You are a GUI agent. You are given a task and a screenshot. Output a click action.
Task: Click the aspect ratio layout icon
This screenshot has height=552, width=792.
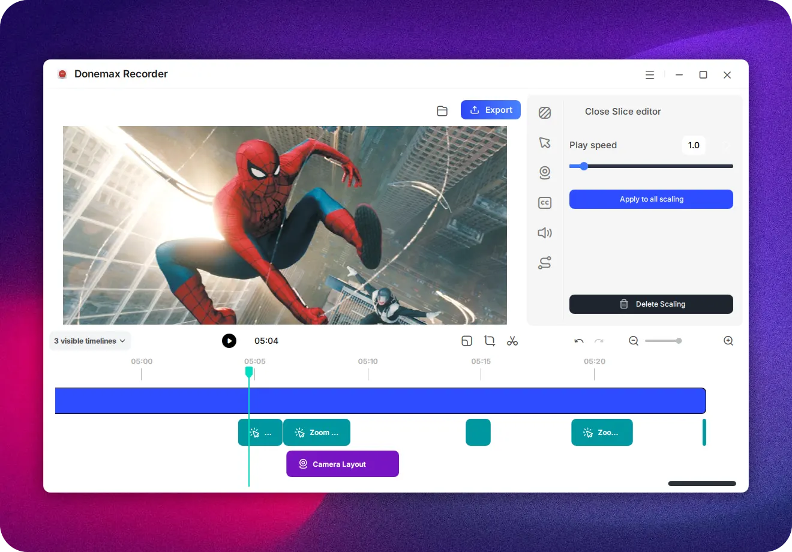[467, 341]
